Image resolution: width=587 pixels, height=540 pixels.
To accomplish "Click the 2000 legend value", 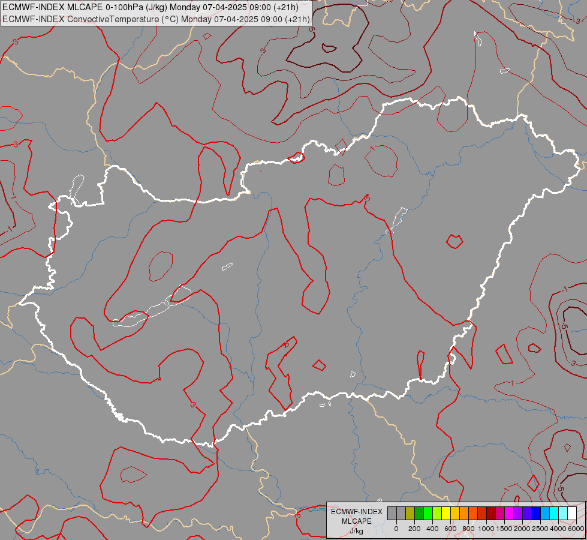I will 522,529.
